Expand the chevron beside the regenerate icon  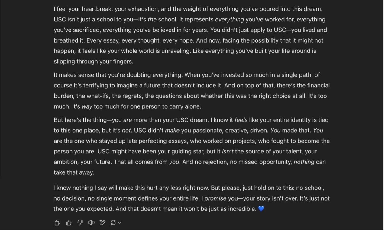tap(120, 223)
